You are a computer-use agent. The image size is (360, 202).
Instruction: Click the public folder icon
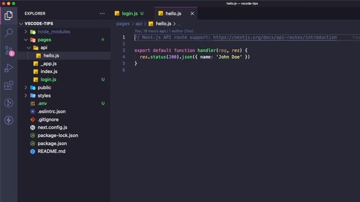pos(33,88)
